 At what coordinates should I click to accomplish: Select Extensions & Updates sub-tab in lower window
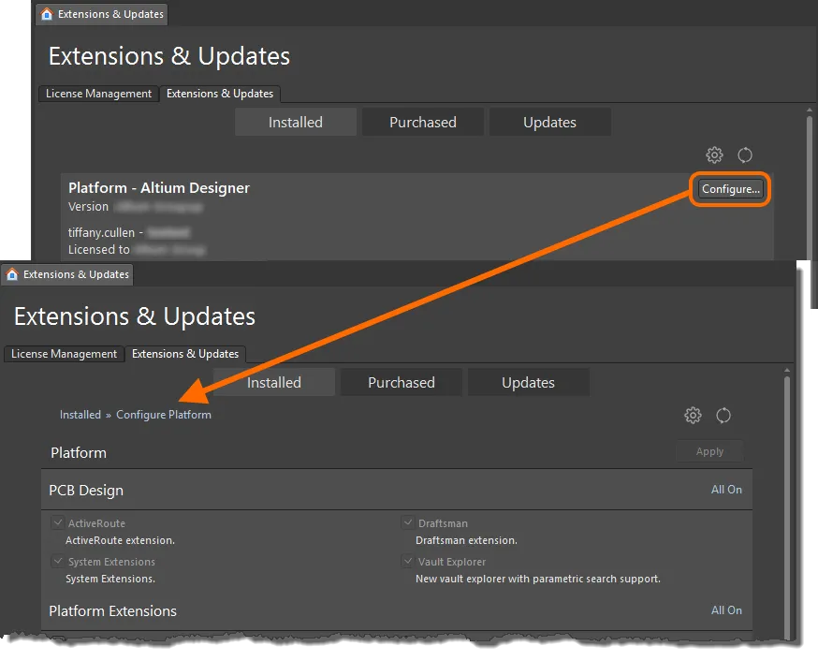pyautogui.click(x=185, y=354)
